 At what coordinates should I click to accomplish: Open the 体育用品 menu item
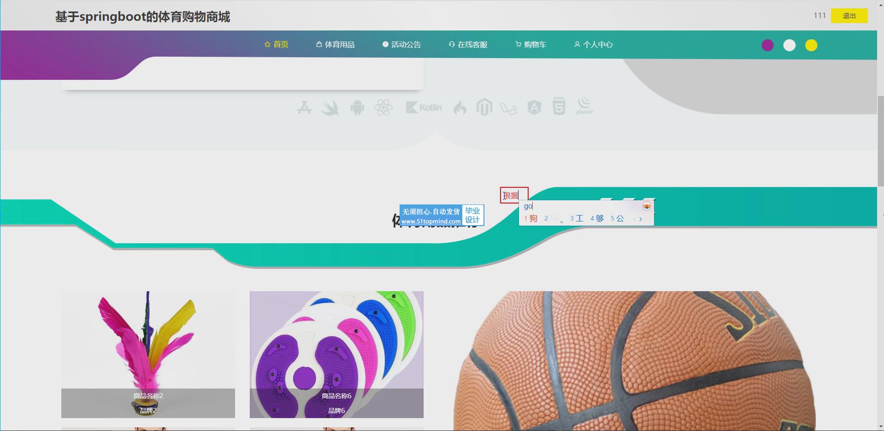coord(335,45)
